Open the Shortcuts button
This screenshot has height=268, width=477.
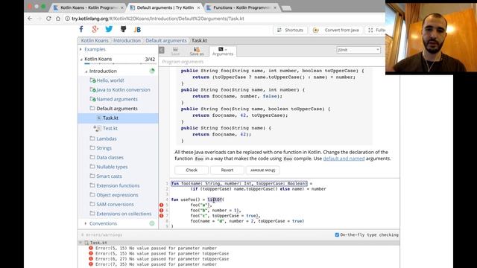pyautogui.click(x=290, y=30)
